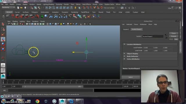Open the Lighting/Shading menu
186x104 pixels.
[x=48, y=4]
